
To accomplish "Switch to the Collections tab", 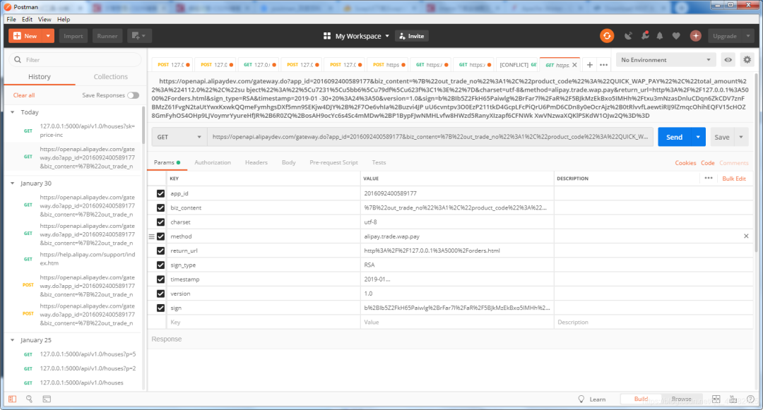I will pos(111,77).
